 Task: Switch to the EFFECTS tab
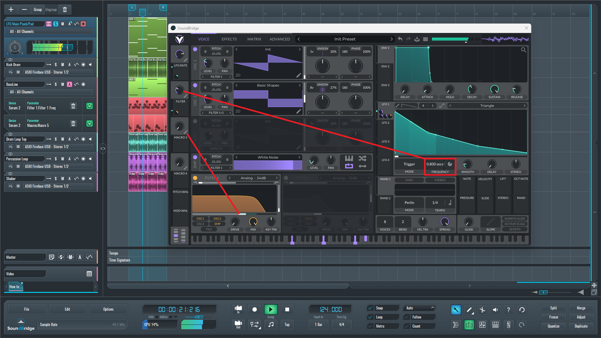(x=229, y=39)
